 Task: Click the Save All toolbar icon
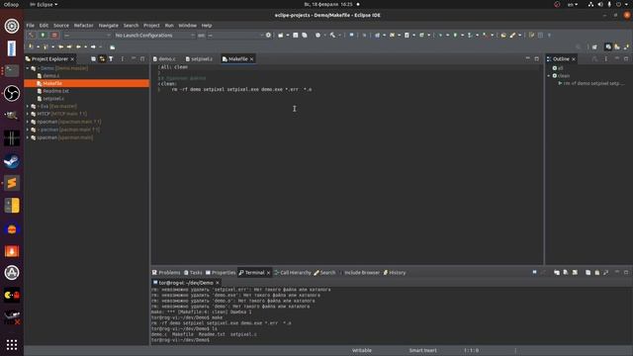(x=305, y=36)
